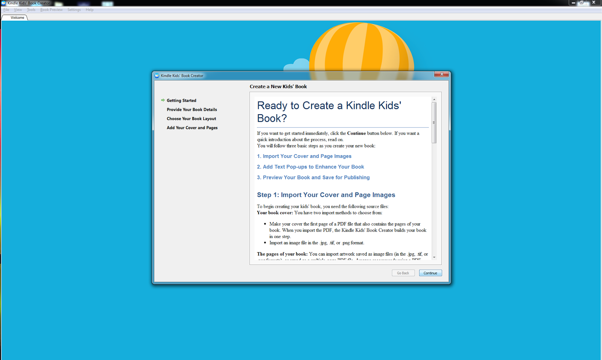Click the Go Back button

tap(403, 273)
